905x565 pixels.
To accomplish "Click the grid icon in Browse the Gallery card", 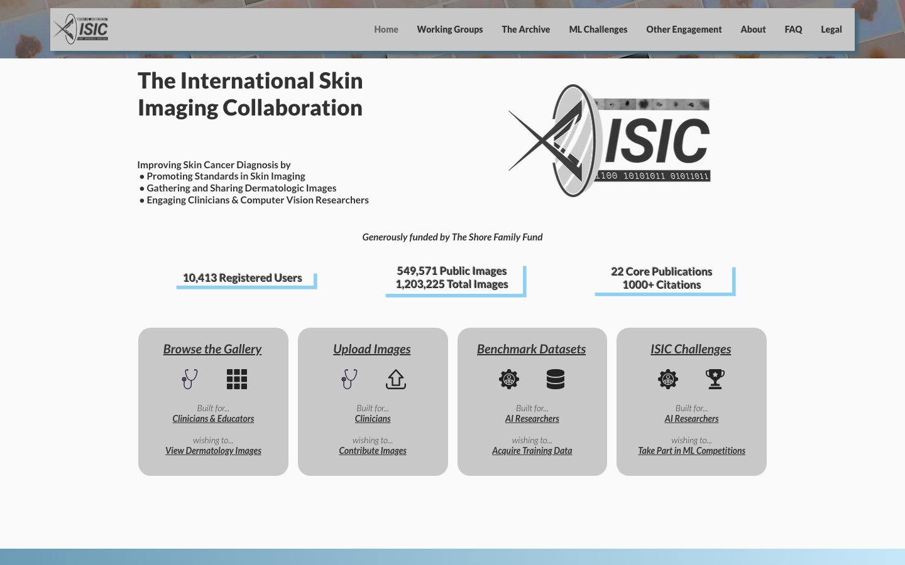I will (237, 379).
